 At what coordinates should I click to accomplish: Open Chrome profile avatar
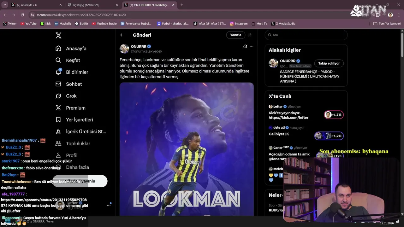390,15
